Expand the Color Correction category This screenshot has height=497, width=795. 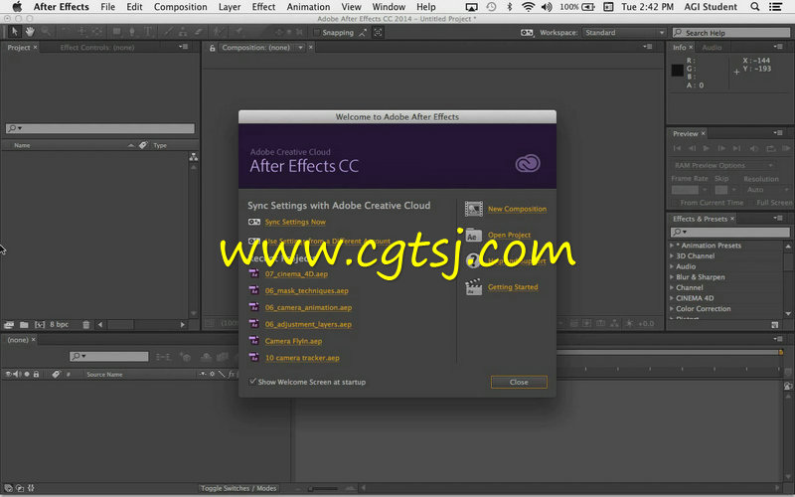coord(672,309)
